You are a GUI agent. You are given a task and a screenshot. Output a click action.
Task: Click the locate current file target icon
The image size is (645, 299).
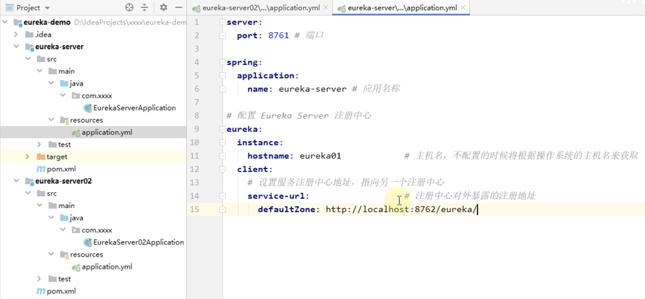pyautogui.click(x=129, y=8)
